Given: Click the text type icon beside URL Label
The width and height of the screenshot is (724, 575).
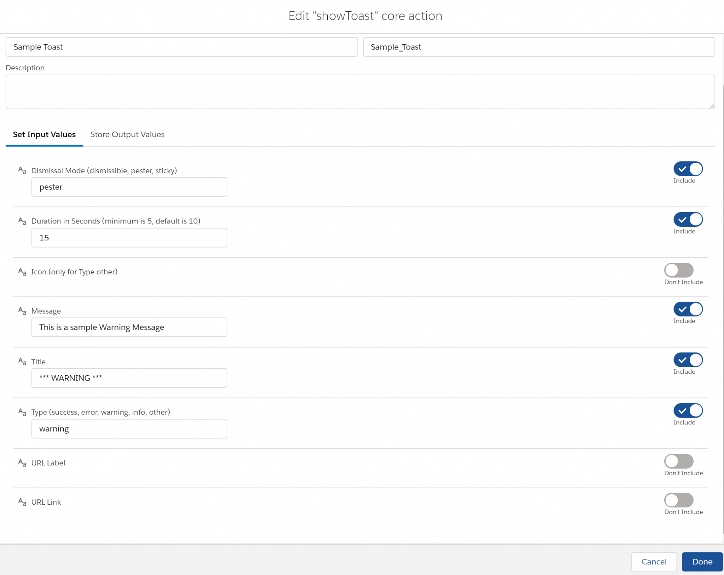Looking at the screenshot, I should (22, 463).
